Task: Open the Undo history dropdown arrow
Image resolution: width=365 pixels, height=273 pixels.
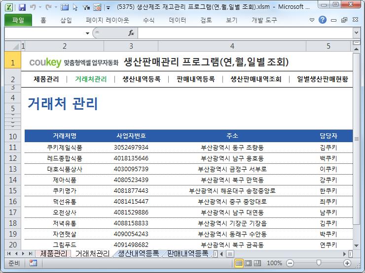Action: pos(40,7)
